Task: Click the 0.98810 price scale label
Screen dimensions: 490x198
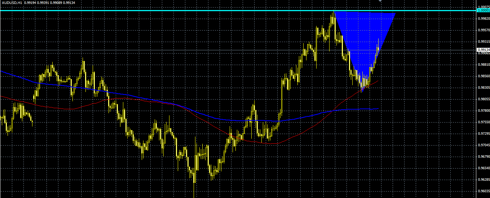Action: (483, 64)
